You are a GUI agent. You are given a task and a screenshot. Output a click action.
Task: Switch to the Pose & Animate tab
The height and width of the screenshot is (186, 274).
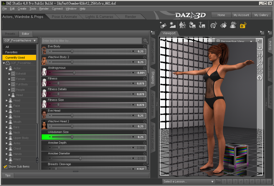[x=64, y=17]
